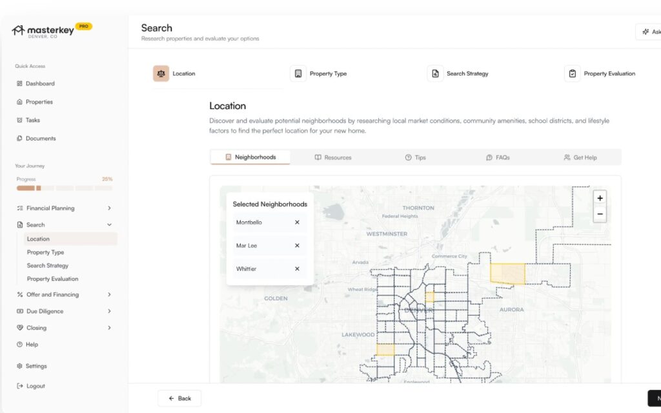Screen dimensions: 661x413
Task: Expand the Financial Planning section
Action: click(109, 208)
